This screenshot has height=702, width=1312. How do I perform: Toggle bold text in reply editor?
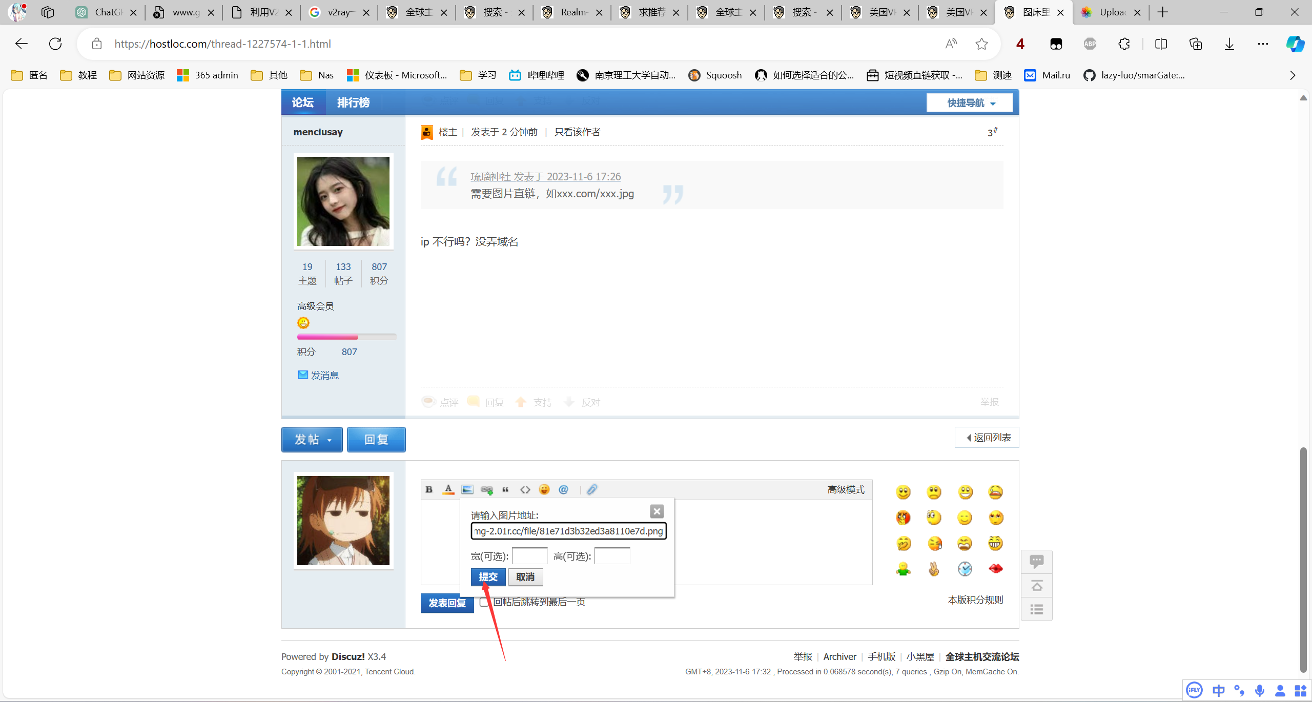point(429,489)
